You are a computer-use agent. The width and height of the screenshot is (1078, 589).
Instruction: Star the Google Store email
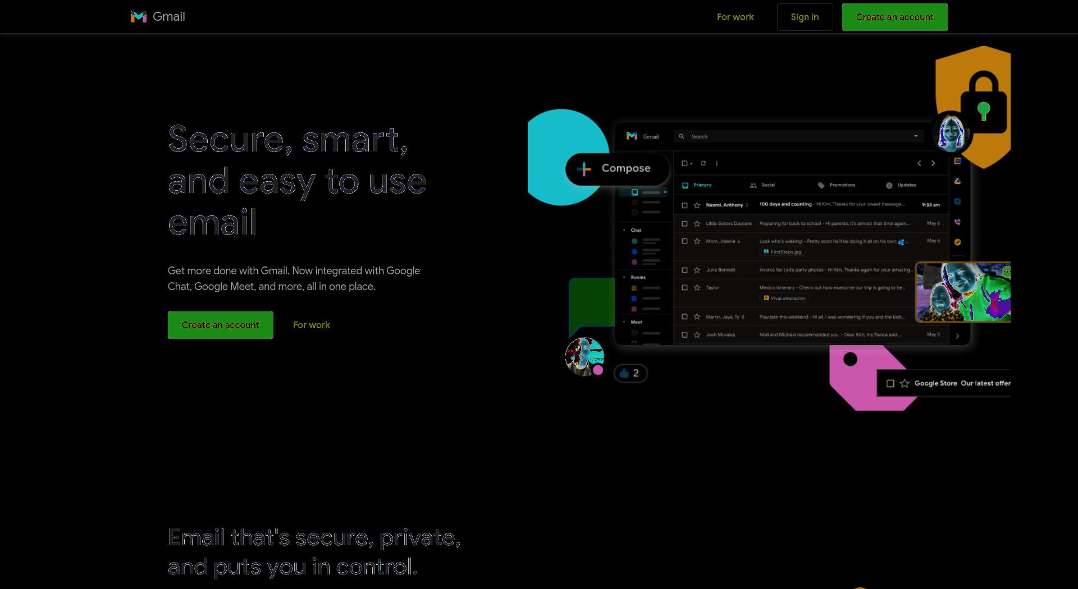[x=905, y=384]
